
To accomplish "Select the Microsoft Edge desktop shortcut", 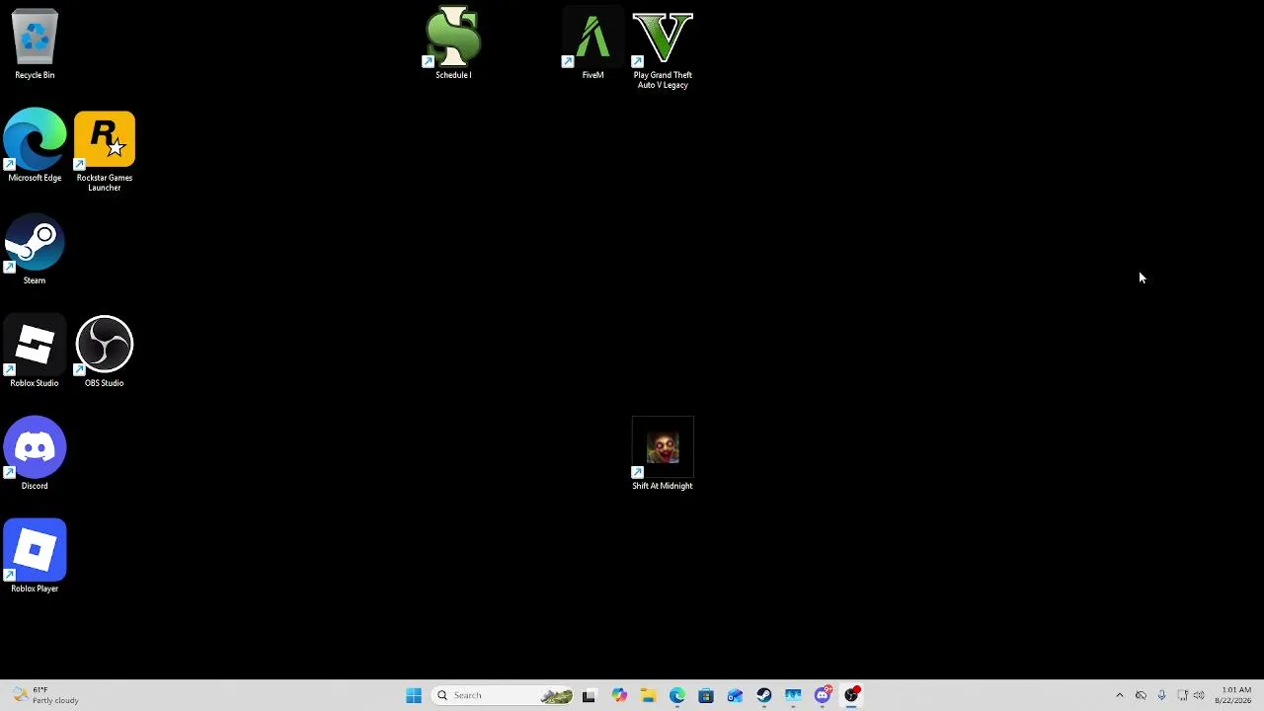I will 35,145.
